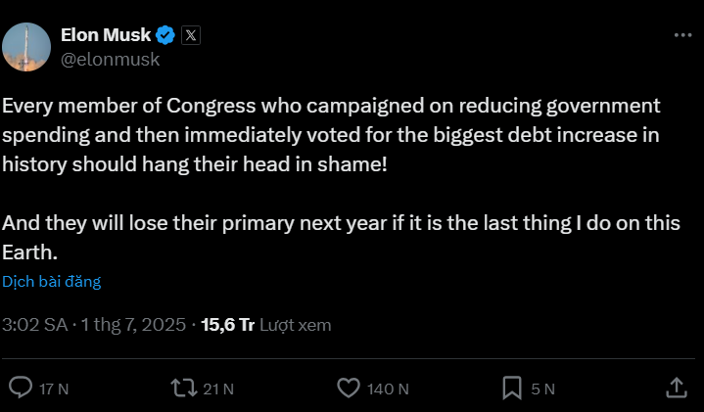Click the sentence about losing their primary
The width and height of the screenshot is (704, 412).
(x=341, y=222)
